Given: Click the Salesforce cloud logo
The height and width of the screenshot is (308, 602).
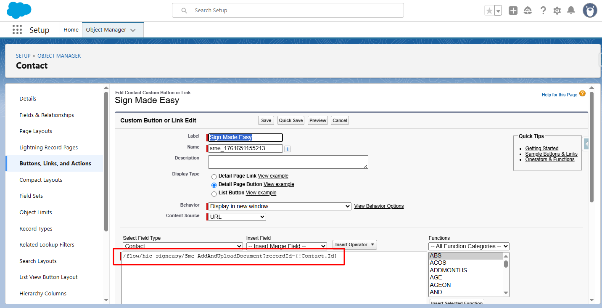Looking at the screenshot, I should point(19,10).
